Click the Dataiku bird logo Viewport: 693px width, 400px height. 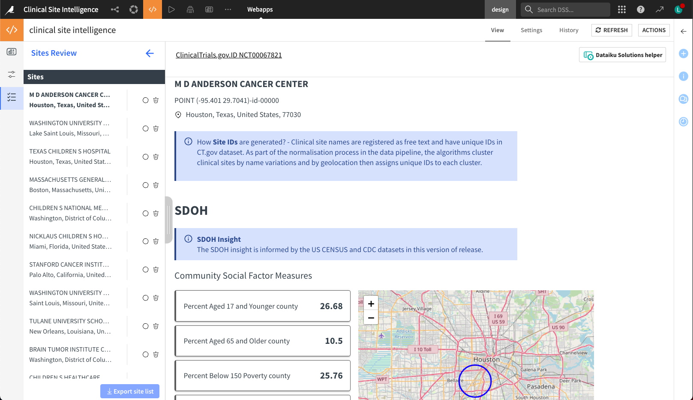9,9
